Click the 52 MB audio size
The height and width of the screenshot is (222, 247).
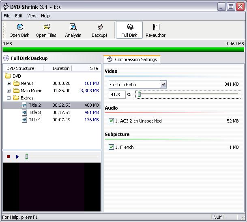[x=233, y=121]
